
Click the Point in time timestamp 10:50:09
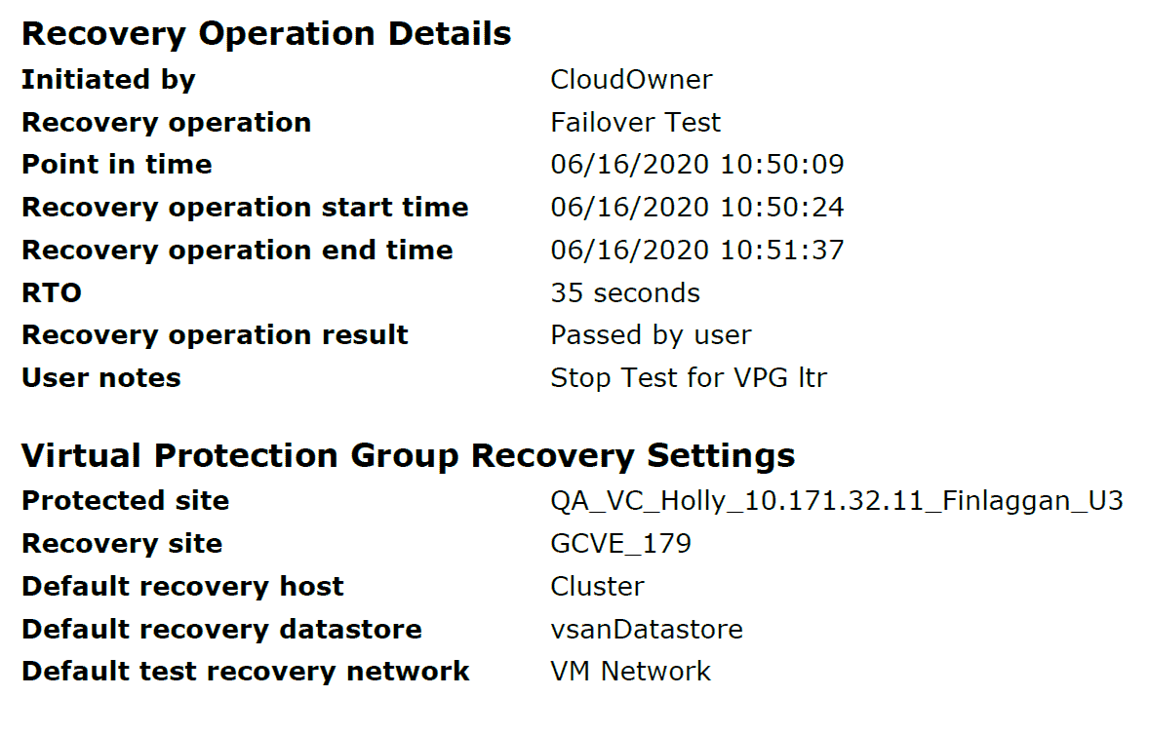(696, 165)
